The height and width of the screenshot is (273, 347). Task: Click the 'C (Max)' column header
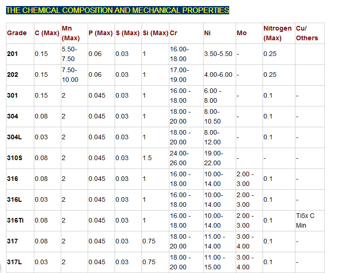coord(47,33)
